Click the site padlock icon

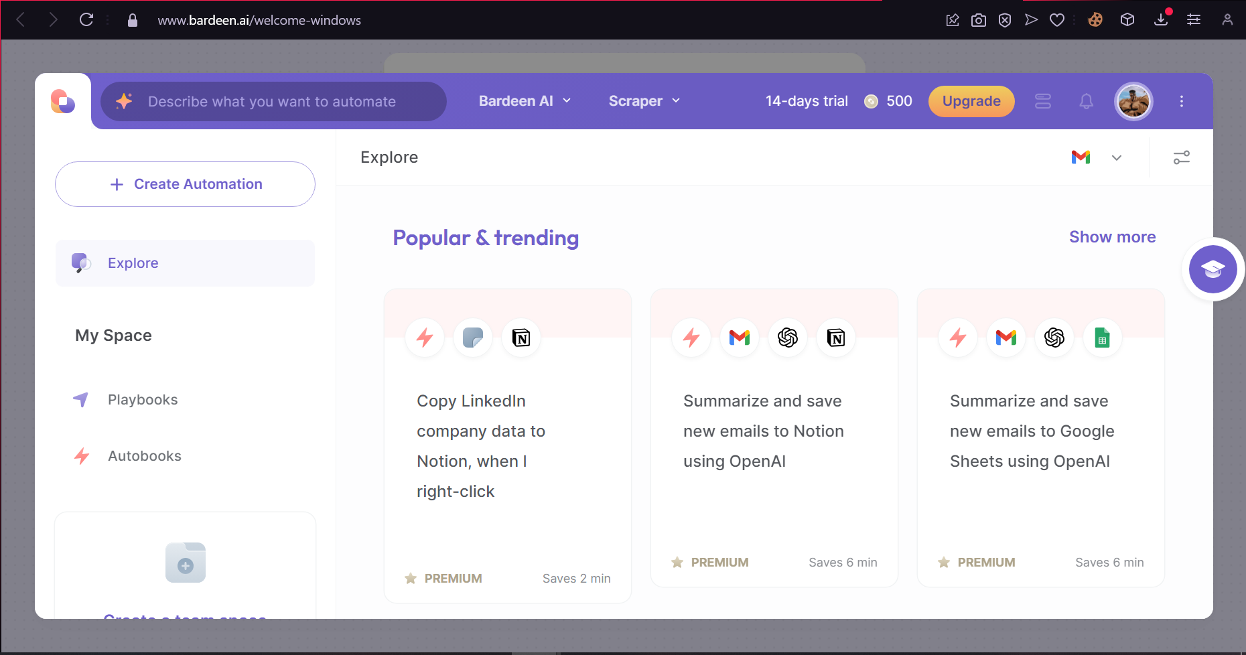pos(133,20)
